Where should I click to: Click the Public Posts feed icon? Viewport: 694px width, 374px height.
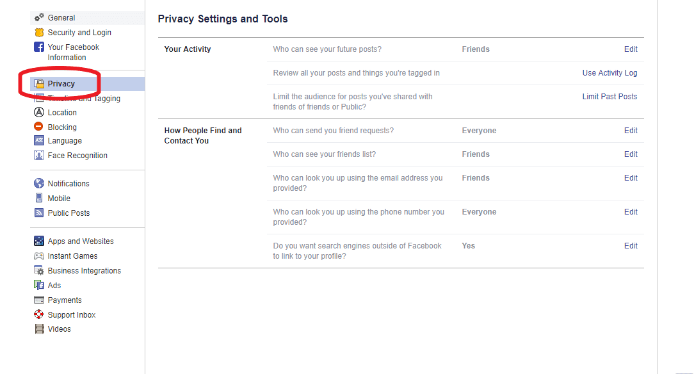(39, 213)
